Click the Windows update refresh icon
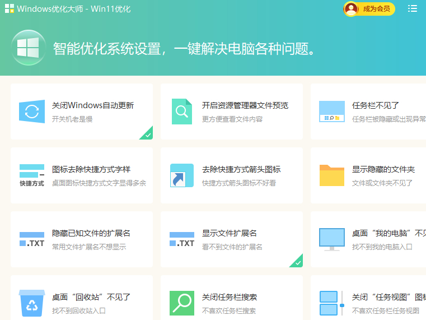This screenshot has width=426, height=320. 32,112
